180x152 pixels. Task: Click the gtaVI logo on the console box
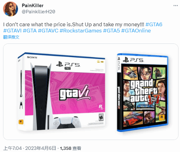[75, 93]
